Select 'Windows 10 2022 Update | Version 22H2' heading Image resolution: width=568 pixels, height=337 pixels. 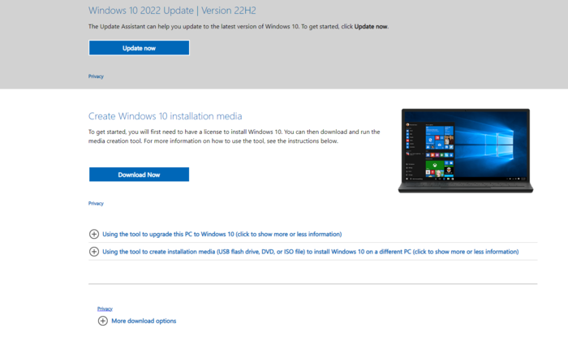[172, 11]
